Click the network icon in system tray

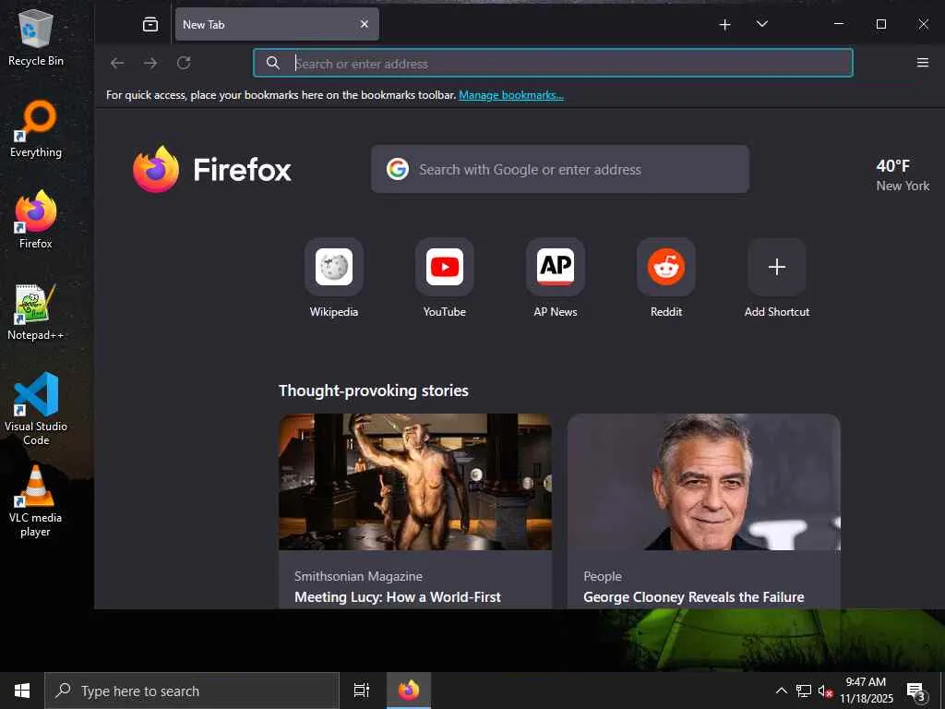click(804, 691)
